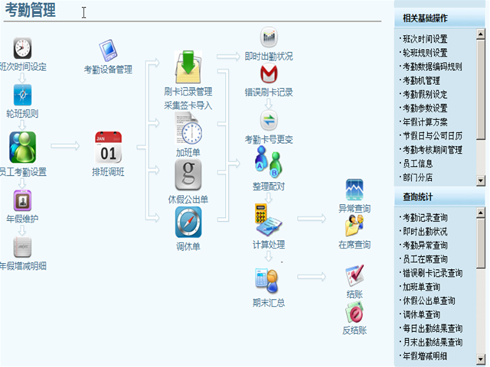This screenshot has width=490, height=367.
Task: Select 年假计算方案 in sidebar
Action: (x=425, y=122)
